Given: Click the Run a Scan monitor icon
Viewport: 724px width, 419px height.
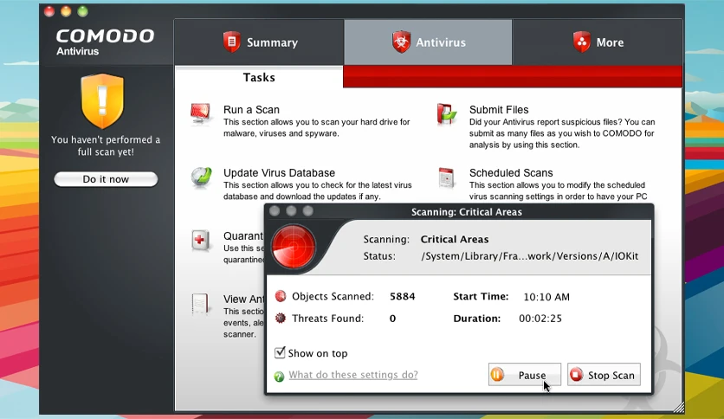Looking at the screenshot, I should (201, 114).
